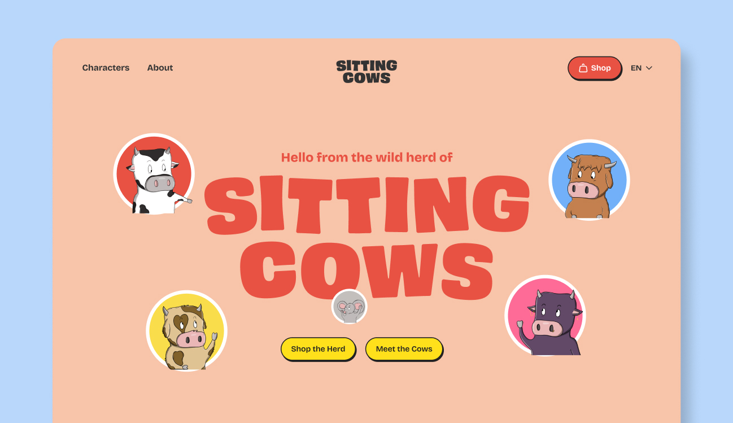Select the black-and-white spotted cow avatar
The height and width of the screenshot is (423, 733).
154,174
